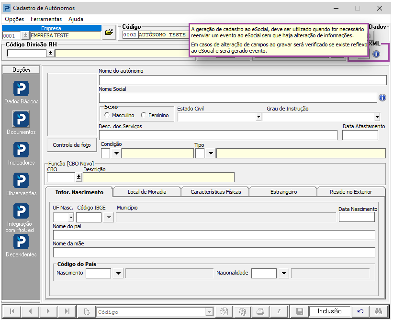Click the printer icon
393x320 pixels.
click(260, 311)
